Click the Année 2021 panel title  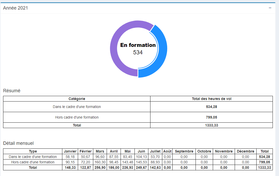(x=15, y=8)
